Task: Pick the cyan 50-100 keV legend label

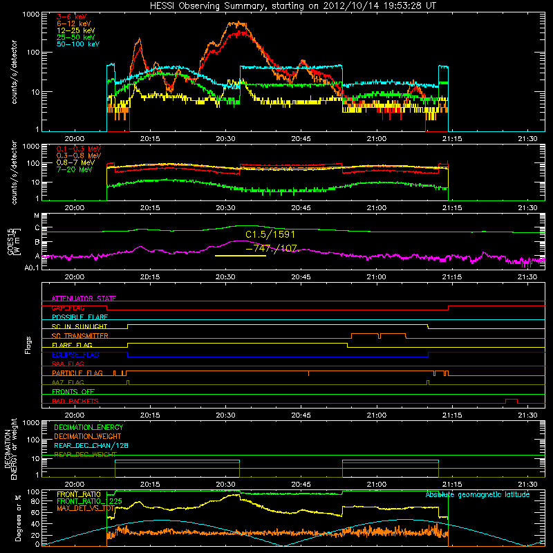Action: pos(77,44)
